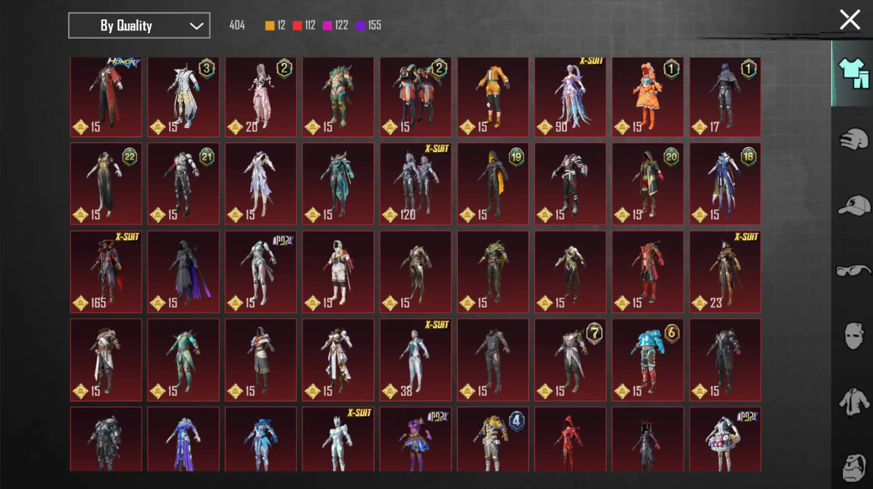The height and width of the screenshot is (489, 873).
Task: Select the purple outfit with badge 7
Action: 570,360
